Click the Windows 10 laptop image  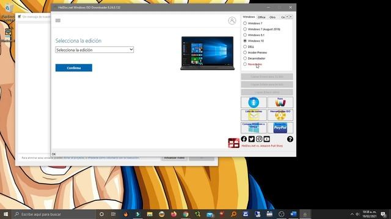[x=208, y=53]
